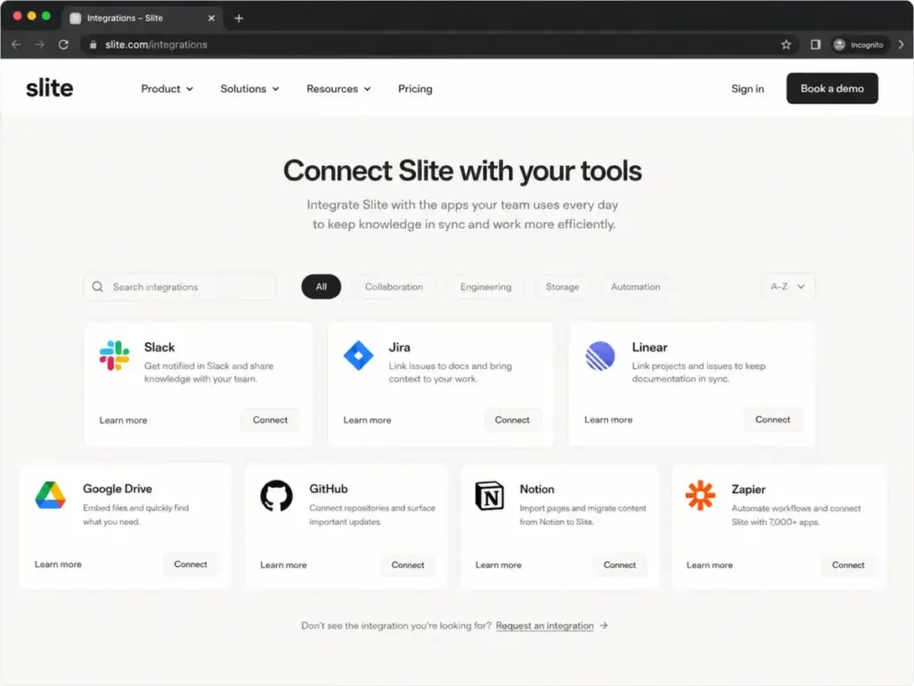Click the Slack card title
This screenshot has width=914, height=686.
pos(159,347)
